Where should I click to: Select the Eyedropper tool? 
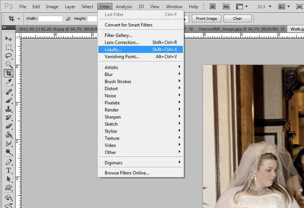(8, 82)
